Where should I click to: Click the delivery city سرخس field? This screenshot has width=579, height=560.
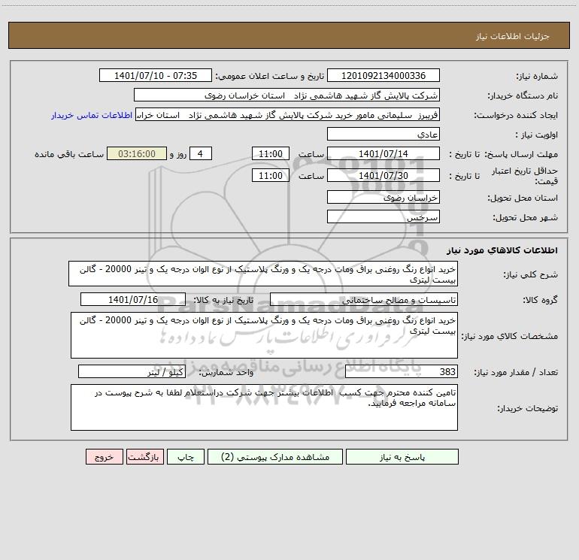[x=383, y=216]
